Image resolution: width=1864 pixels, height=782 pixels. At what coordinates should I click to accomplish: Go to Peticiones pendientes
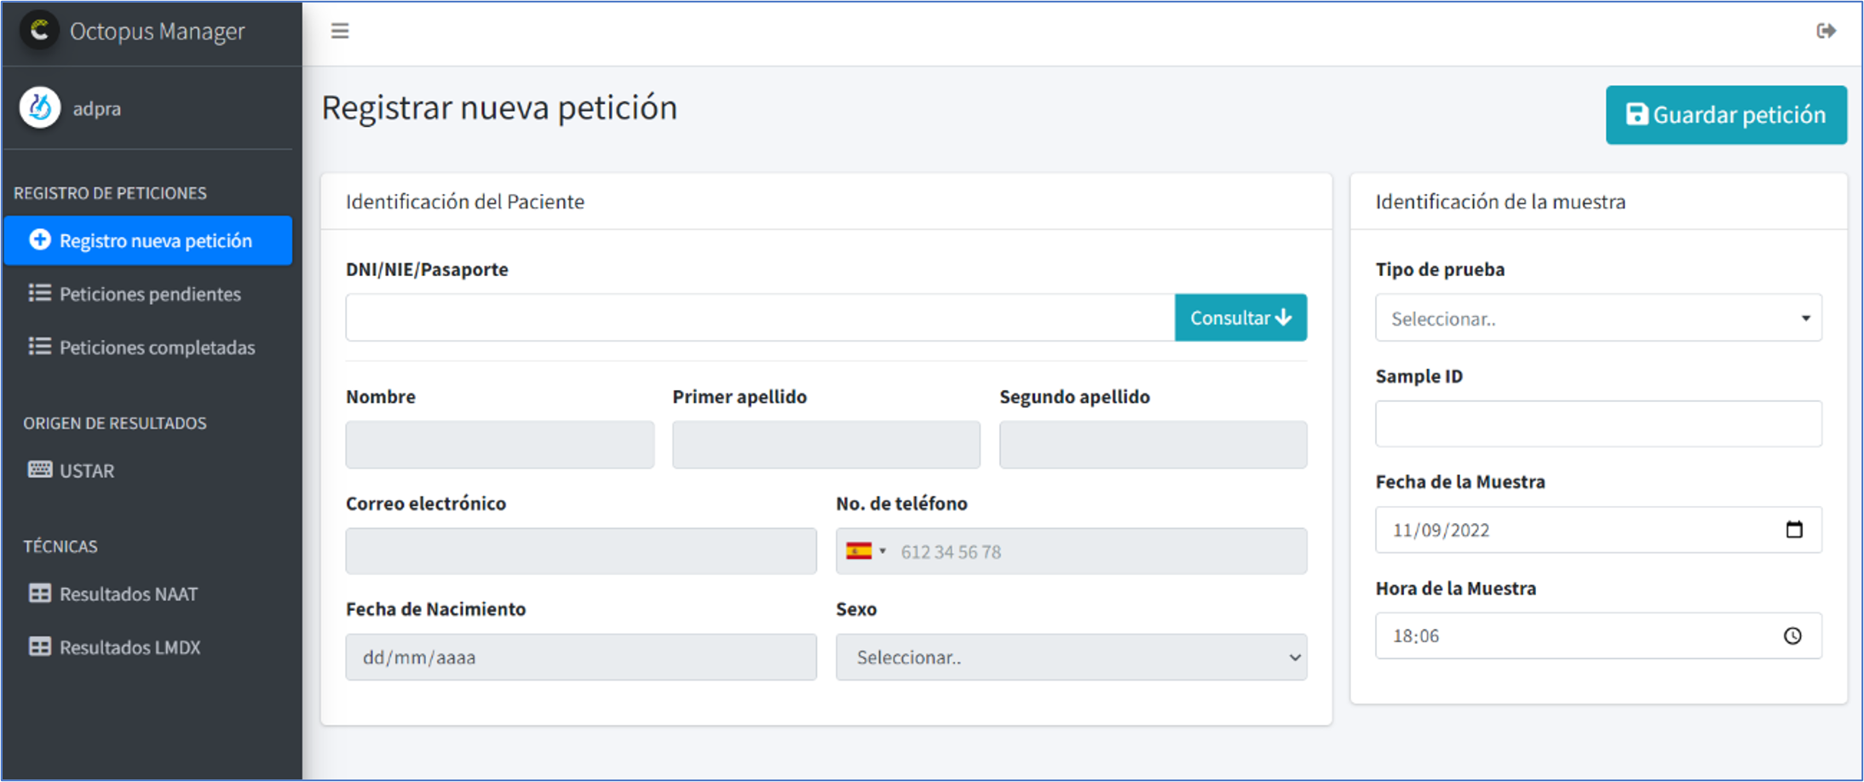pyautogui.click(x=150, y=294)
